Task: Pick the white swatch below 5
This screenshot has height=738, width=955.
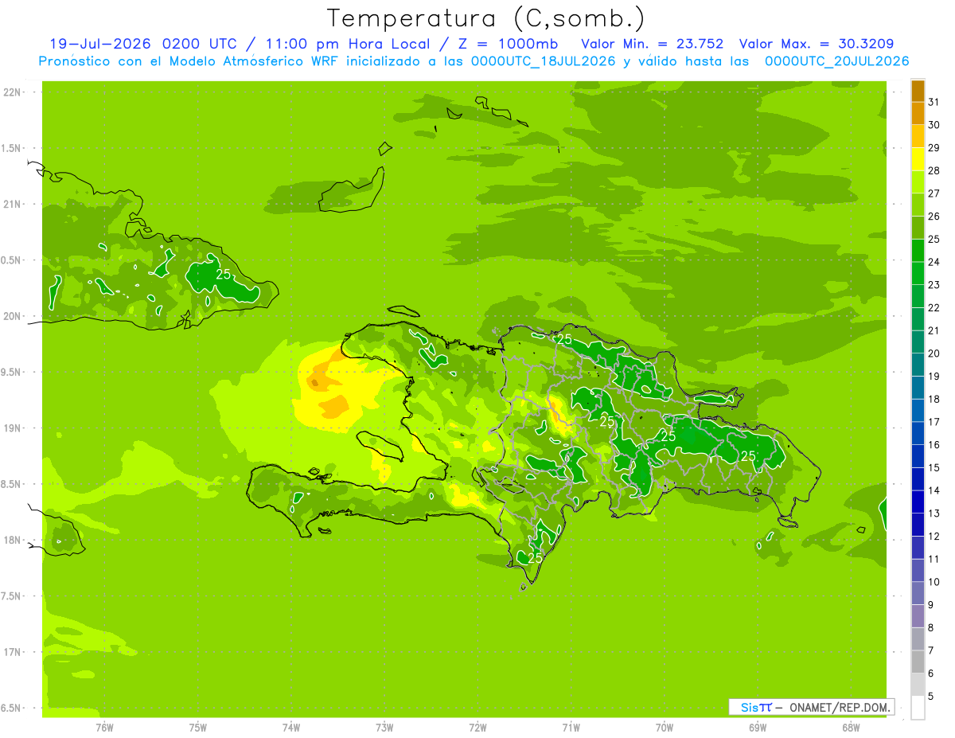Action: (918, 708)
